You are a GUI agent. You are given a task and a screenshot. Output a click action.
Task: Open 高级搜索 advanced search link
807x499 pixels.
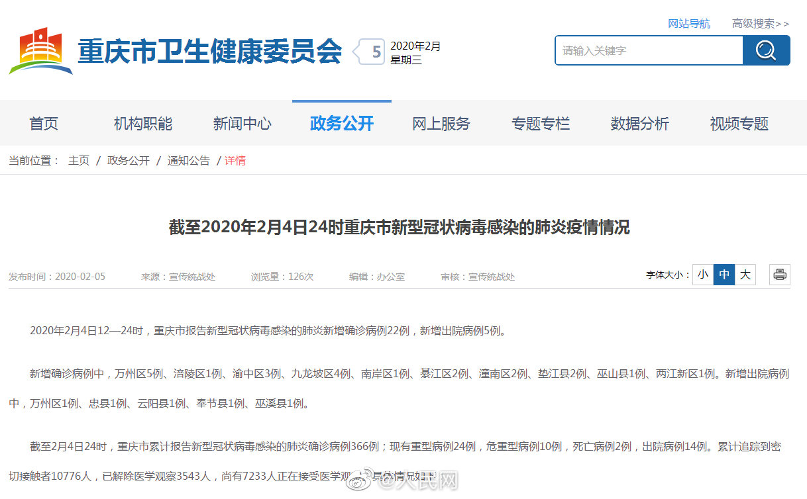coord(760,24)
